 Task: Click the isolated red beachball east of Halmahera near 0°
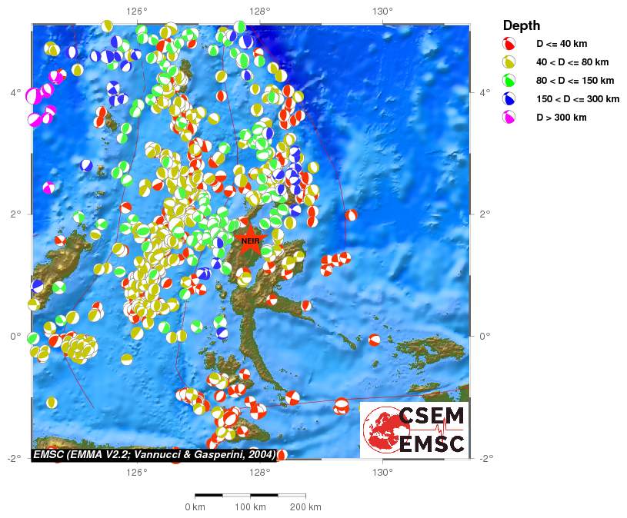pos(375,340)
